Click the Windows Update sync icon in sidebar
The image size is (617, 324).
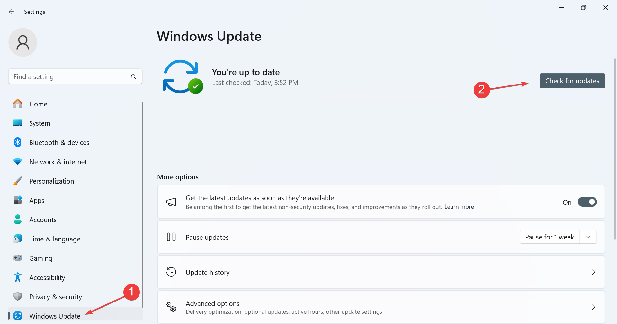pyautogui.click(x=18, y=316)
